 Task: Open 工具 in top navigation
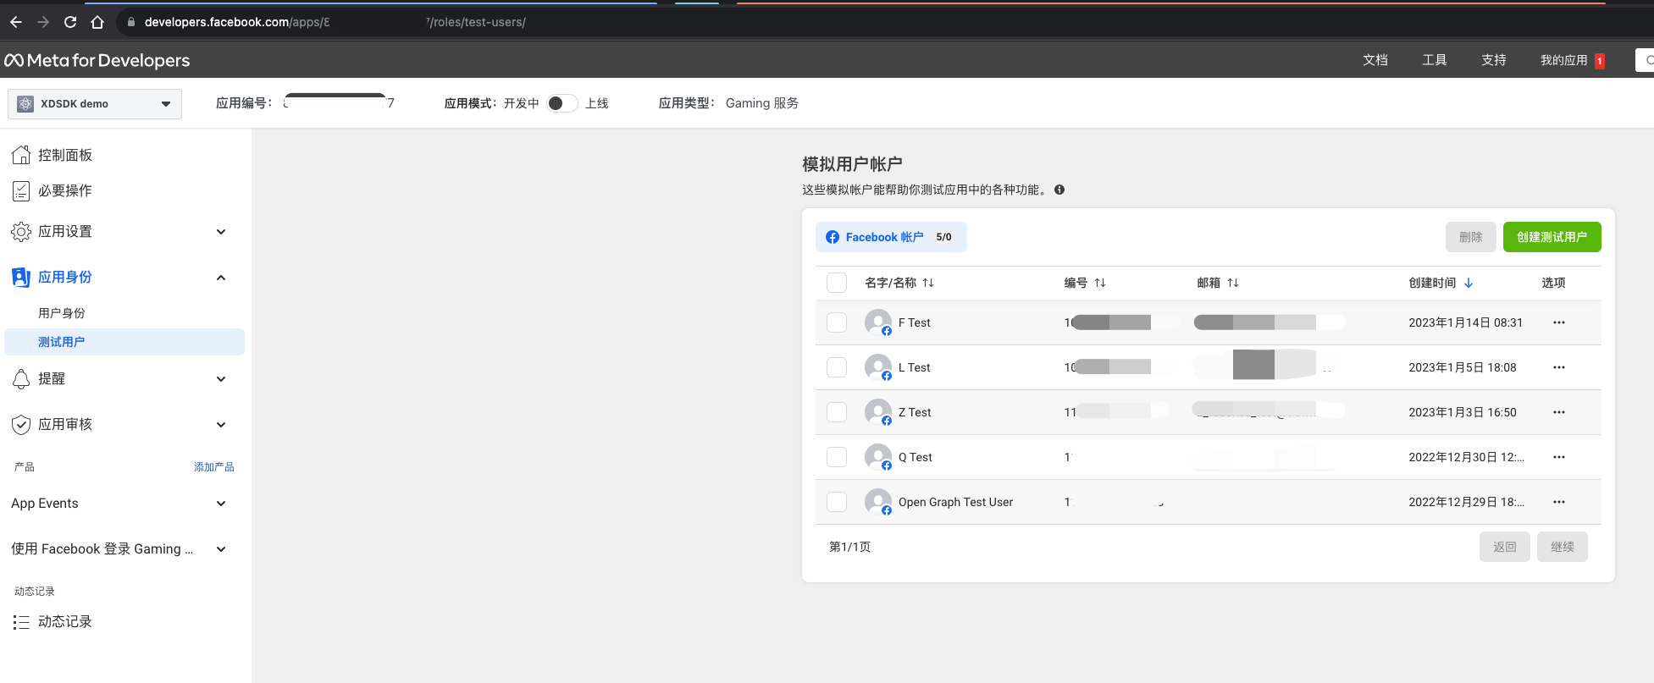click(1435, 60)
